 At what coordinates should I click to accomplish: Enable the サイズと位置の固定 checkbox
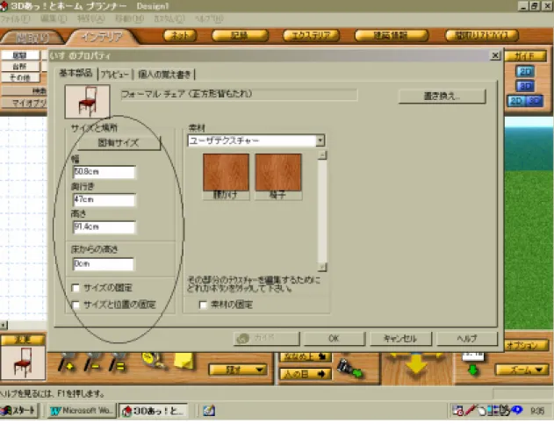tap(76, 305)
